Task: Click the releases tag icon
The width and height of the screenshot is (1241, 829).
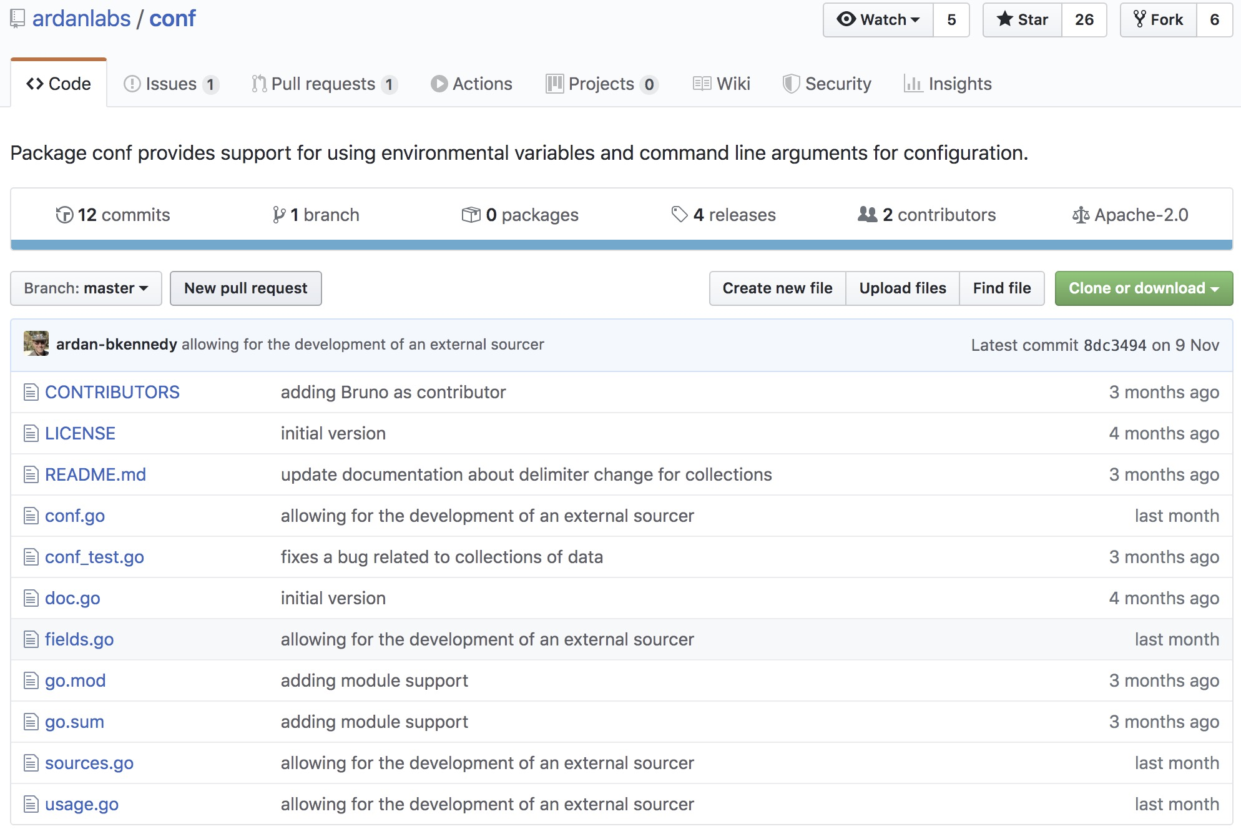Action: [679, 215]
